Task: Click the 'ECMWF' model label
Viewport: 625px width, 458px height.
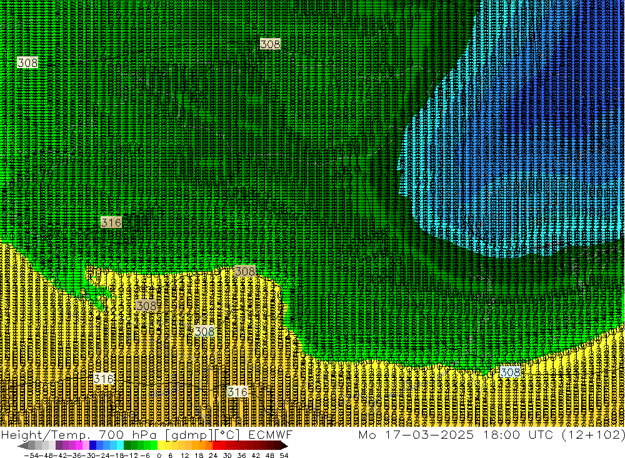Action: [x=271, y=435]
